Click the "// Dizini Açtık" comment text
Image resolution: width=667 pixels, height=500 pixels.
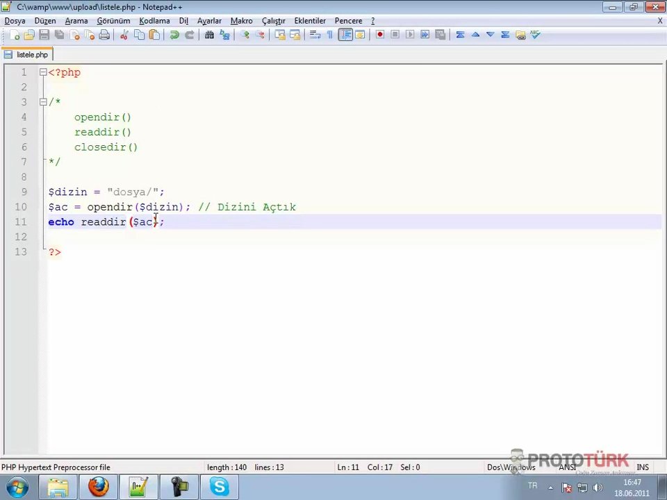pos(247,207)
